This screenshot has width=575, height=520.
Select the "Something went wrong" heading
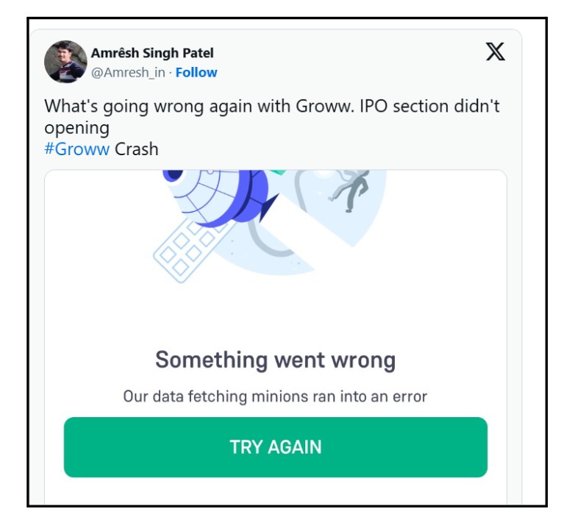pyautogui.click(x=275, y=360)
